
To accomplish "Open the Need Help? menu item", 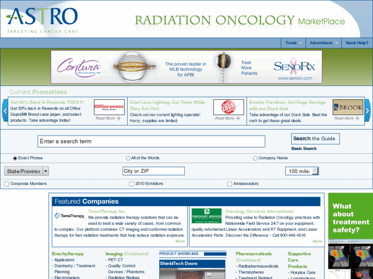I will 357,43.
